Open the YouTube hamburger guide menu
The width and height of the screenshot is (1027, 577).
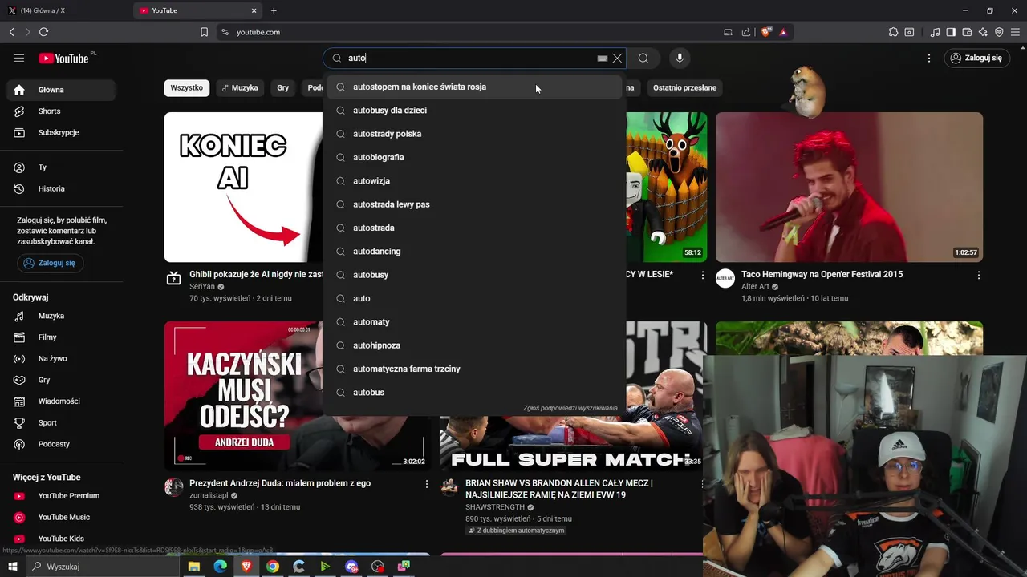(19, 59)
